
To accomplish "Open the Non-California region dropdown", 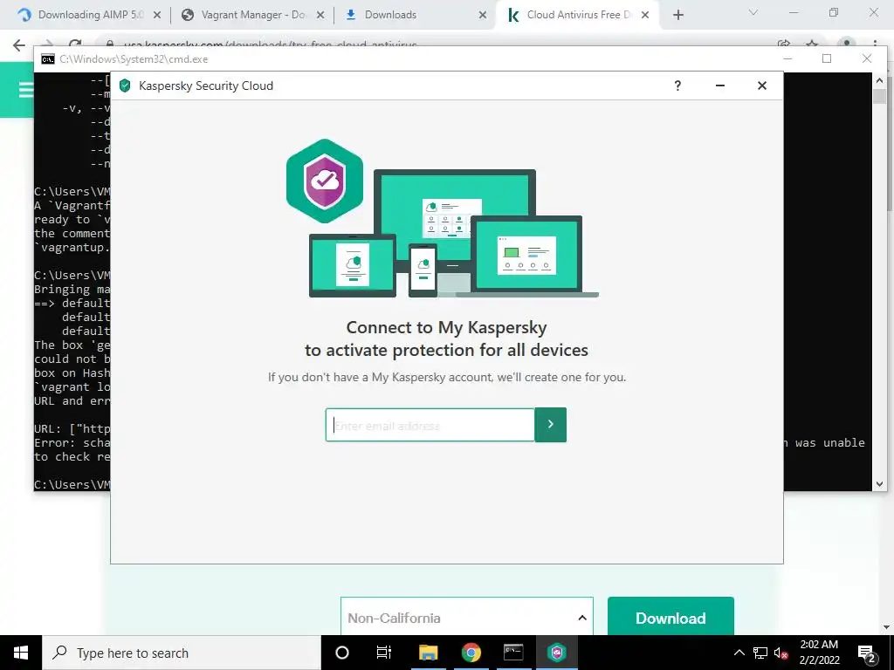I will [467, 618].
